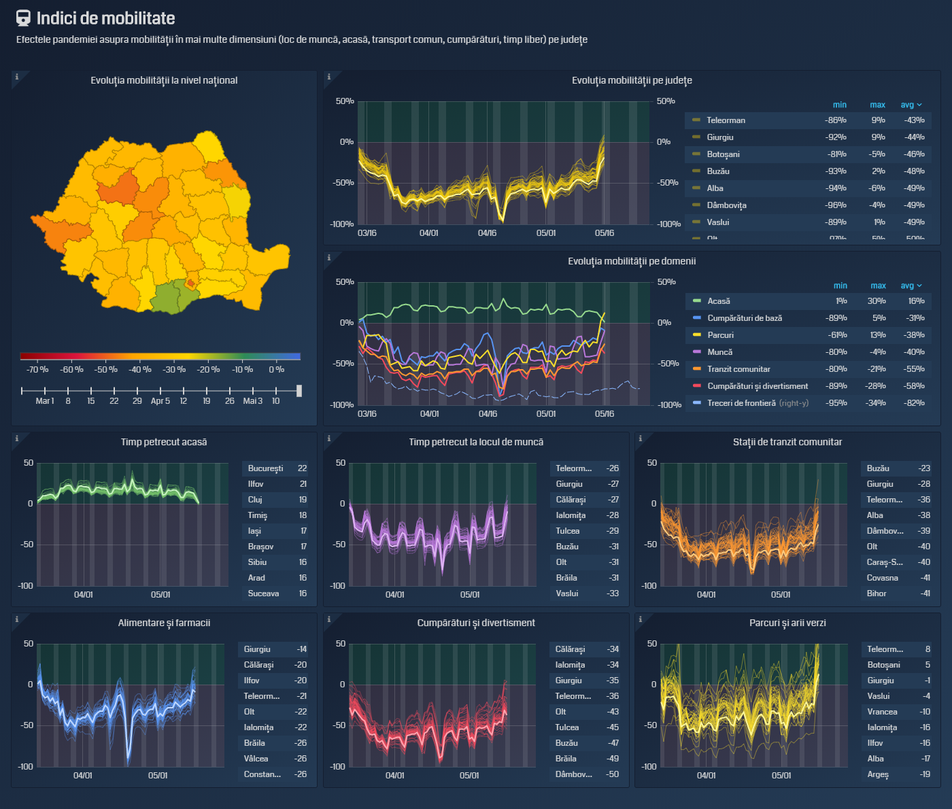Click info icon on Stații de tranzit comunitar panel
Image resolution: width=952 pixels, height=809 pixels.
pyautogui.click(x=641, y=438)
